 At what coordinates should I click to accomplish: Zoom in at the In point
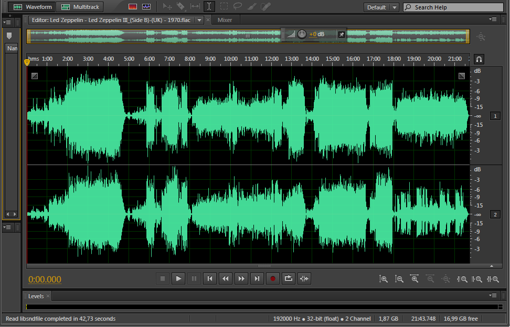[x=462, y=279]
